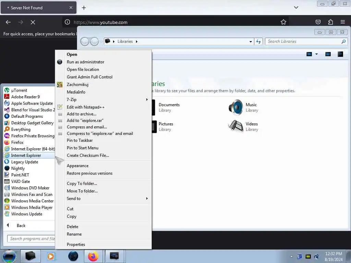Open the Firefox extensions icon
Image resolution: width=351 pixels, height=263 pixels.
click(x=330, y=22)
